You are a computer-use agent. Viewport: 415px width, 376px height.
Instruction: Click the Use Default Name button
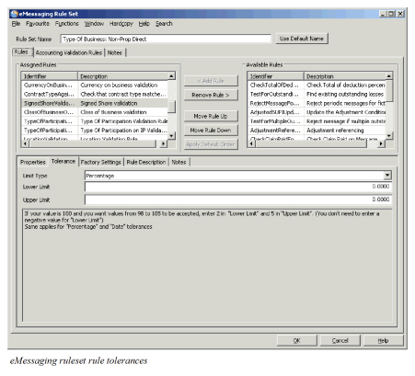302,39
